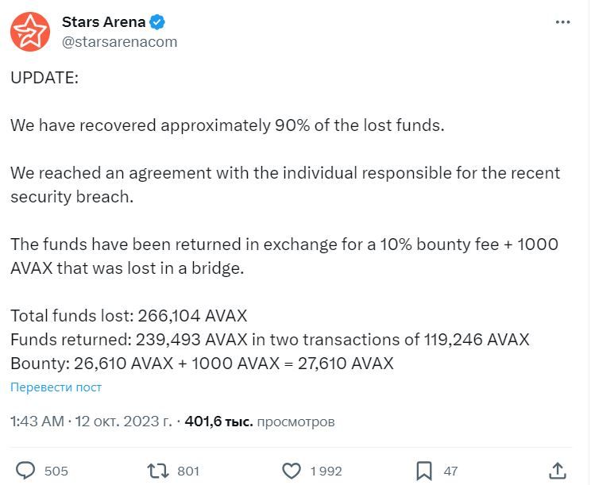The width and height of the screenshot is (591, 485).
Task: Open the Stars Arena profile avatar
Action: [x=30, y=32]
